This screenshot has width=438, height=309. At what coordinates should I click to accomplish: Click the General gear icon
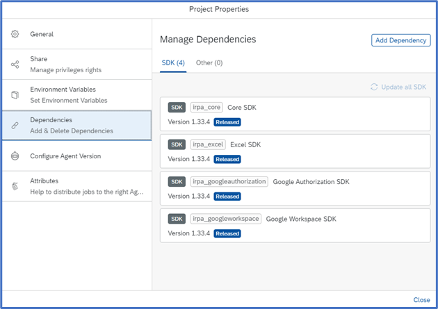(x=15, y=34)
